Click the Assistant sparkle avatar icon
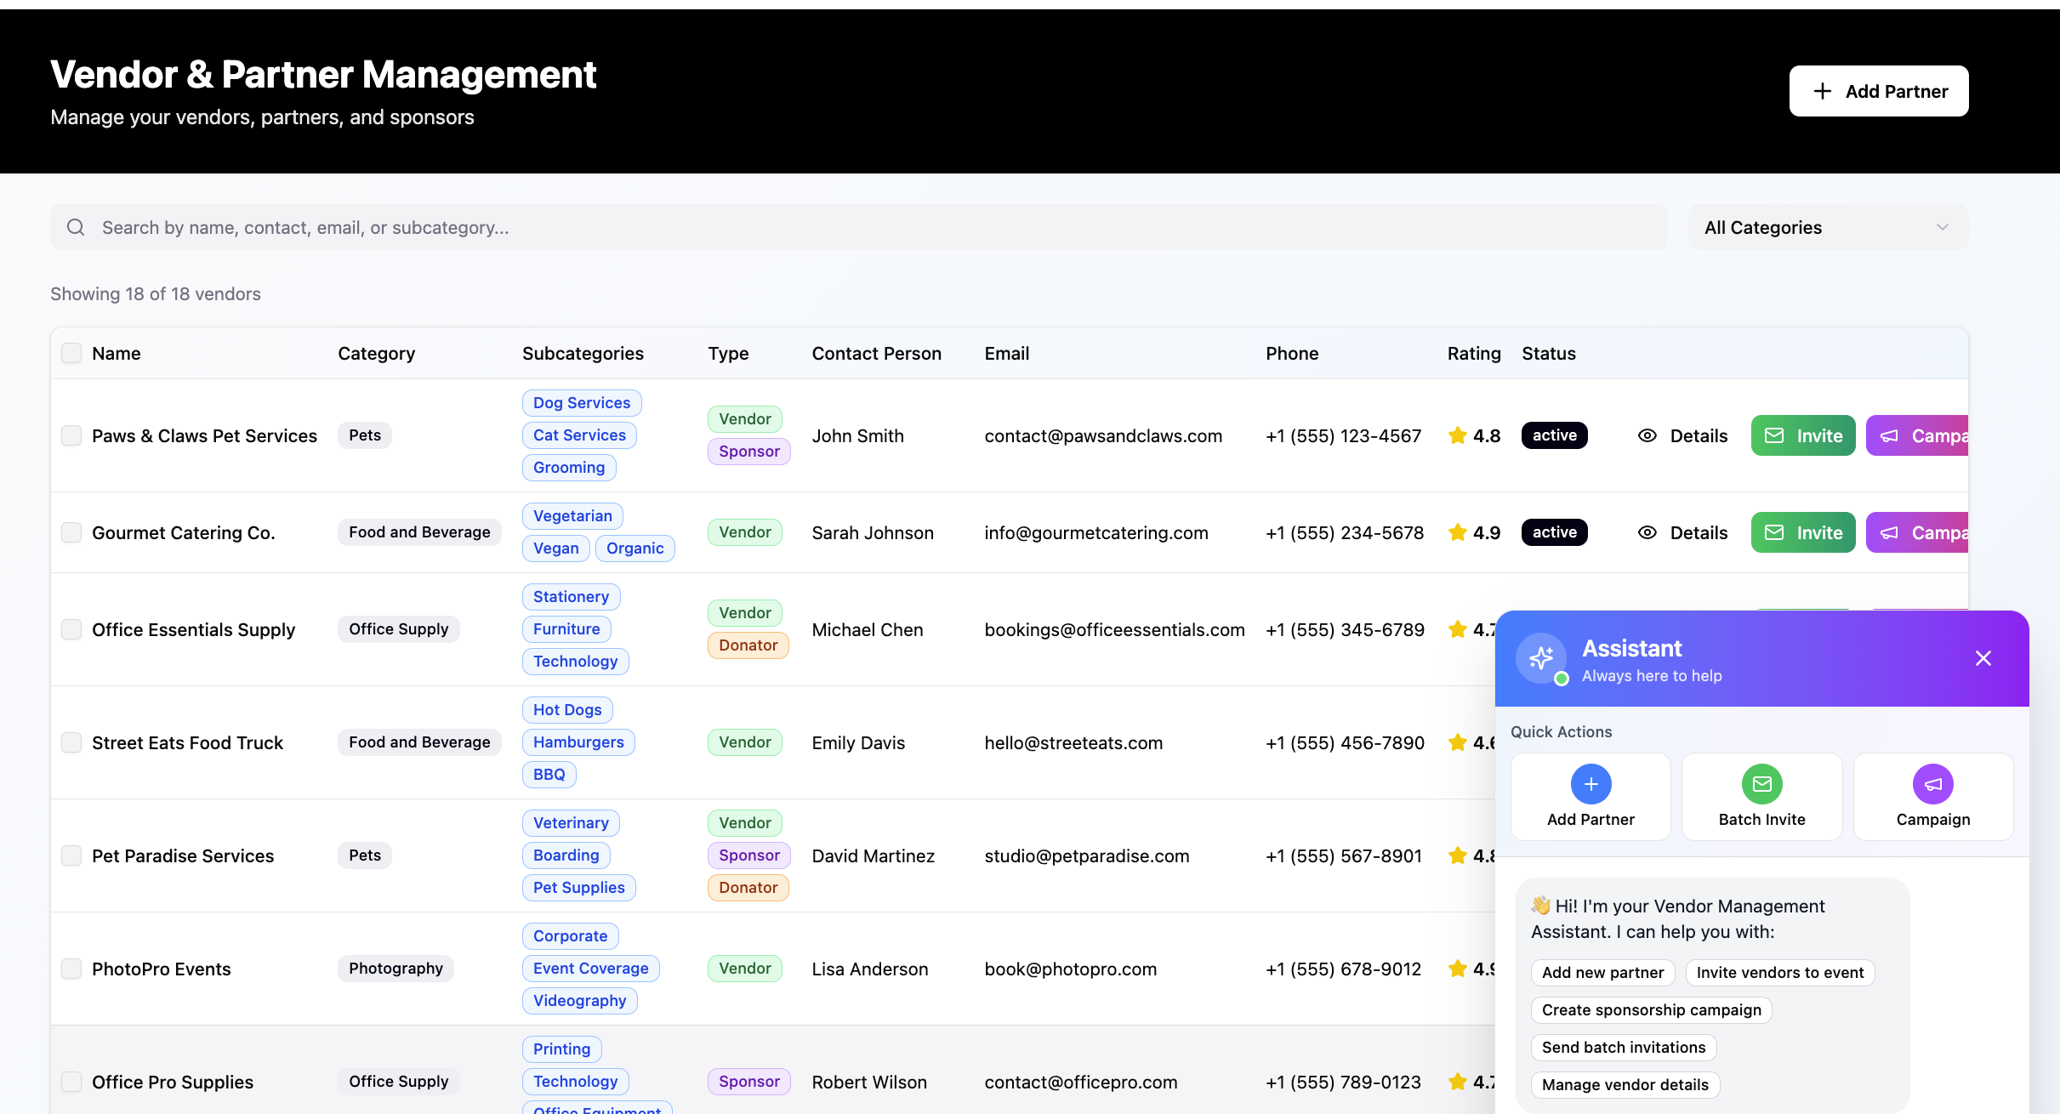The image size is (2060, 1114). pos(1540,657)
